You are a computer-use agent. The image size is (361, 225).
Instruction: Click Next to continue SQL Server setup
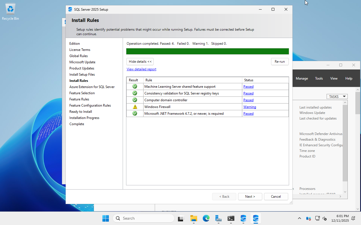pyautogui.click(x=250, y=196)
